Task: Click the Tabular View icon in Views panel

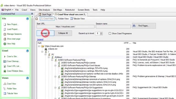Action: click(5, 94)
